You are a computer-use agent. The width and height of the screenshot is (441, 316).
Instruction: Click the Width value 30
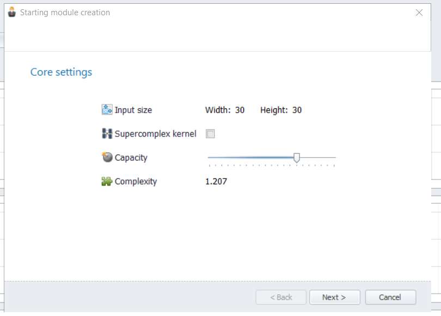pos(240,110)
